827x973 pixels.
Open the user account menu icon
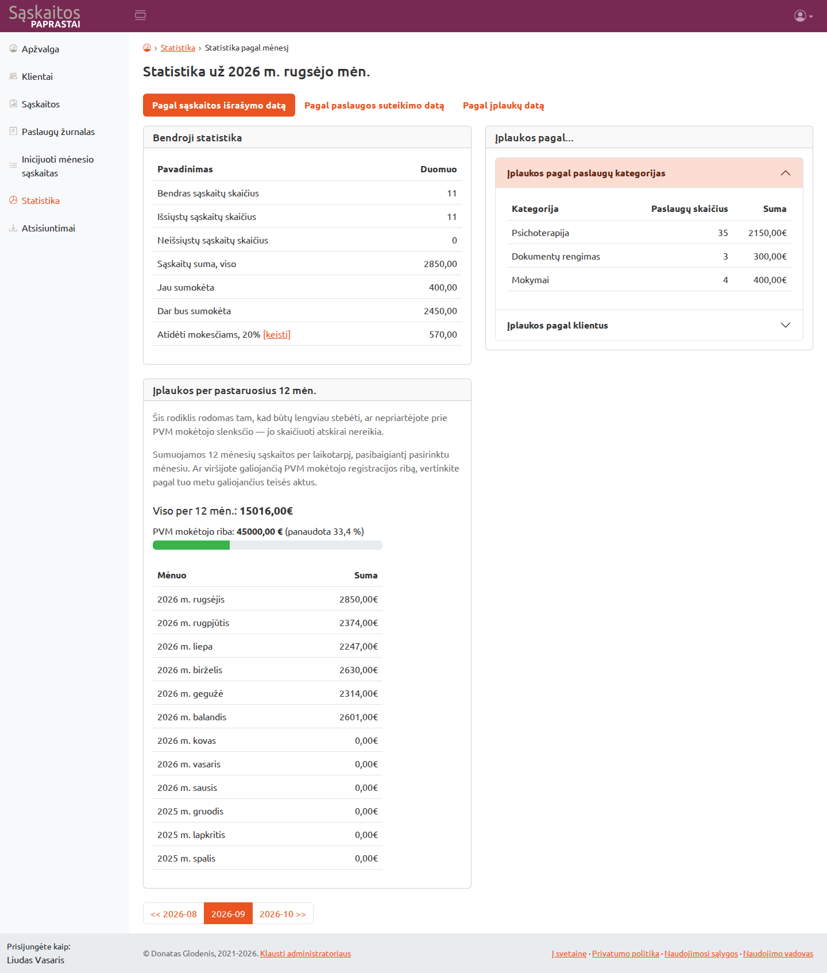tap(803, 16)
